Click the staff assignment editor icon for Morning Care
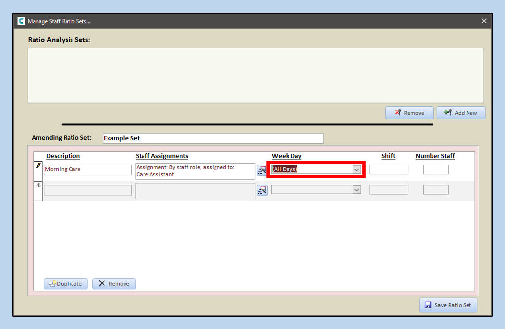Viewport: 505px width, 329px height. click(262, 170)
